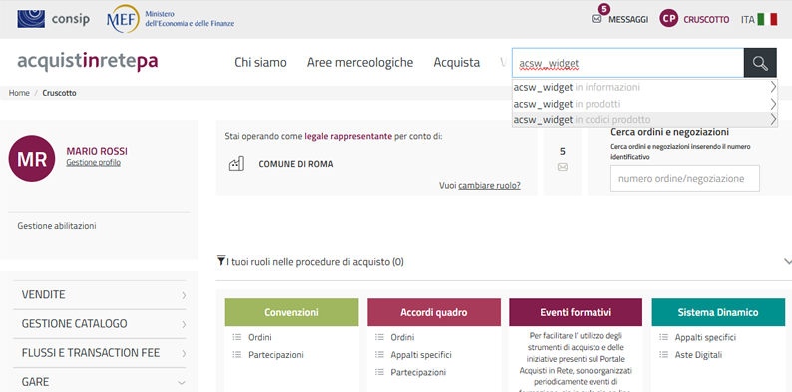Open Partecipazioni under Convenzioni
This screenshot has height=392, width=792.
(x=276, y=355)
